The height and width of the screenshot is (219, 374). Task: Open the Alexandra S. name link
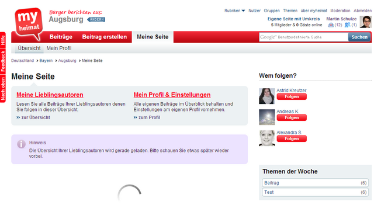289,133
